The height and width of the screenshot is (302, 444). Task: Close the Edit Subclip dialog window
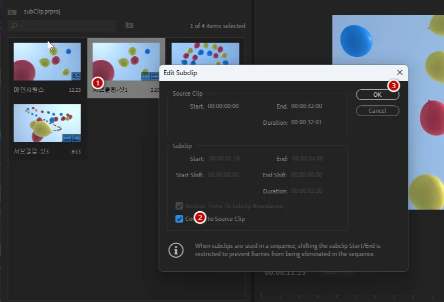[x=400, y=72]
